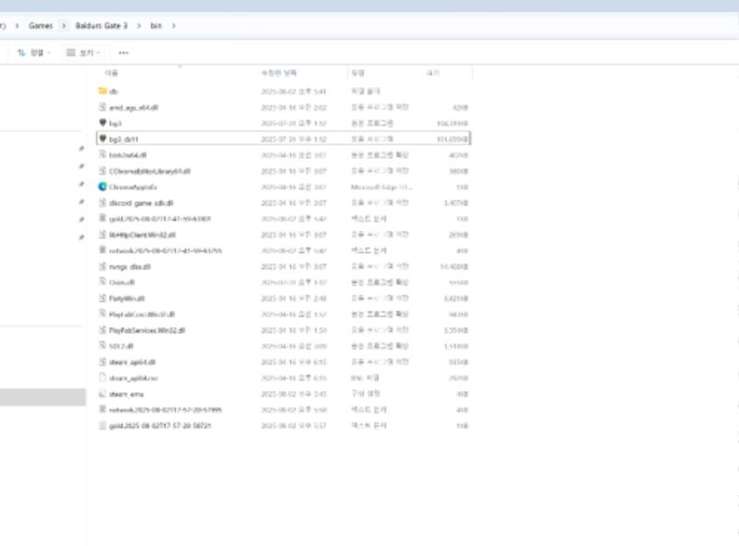
Task: Select PlayFabServices.Win32.dll file name
Action: tap(147, 331)
